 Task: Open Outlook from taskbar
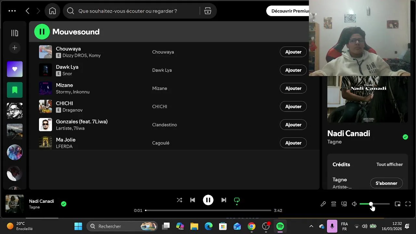point(237,226)
